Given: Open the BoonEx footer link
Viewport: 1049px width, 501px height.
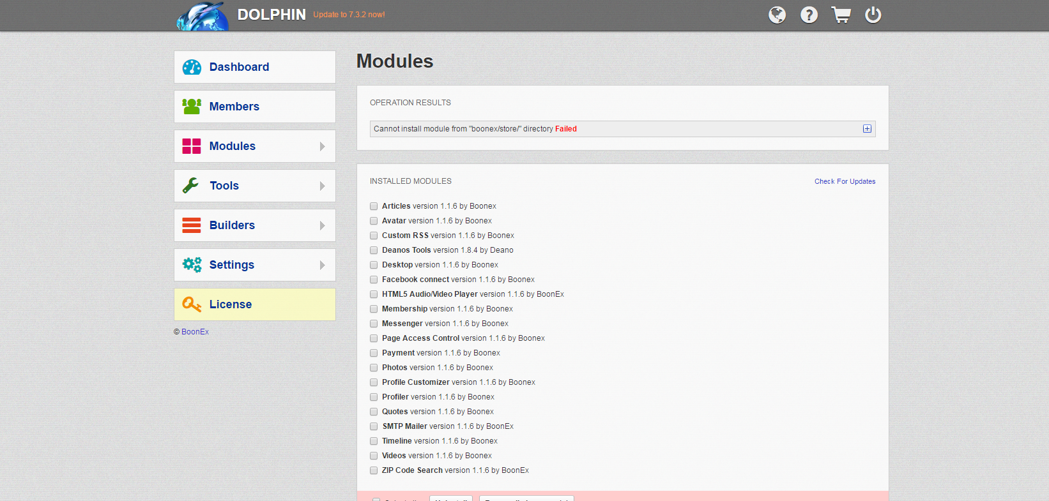Looking at the screenshot, I should (195, 332).
